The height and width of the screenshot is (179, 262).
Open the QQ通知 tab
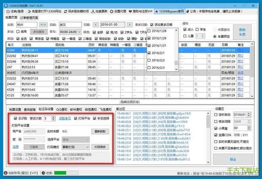(62, 110)
